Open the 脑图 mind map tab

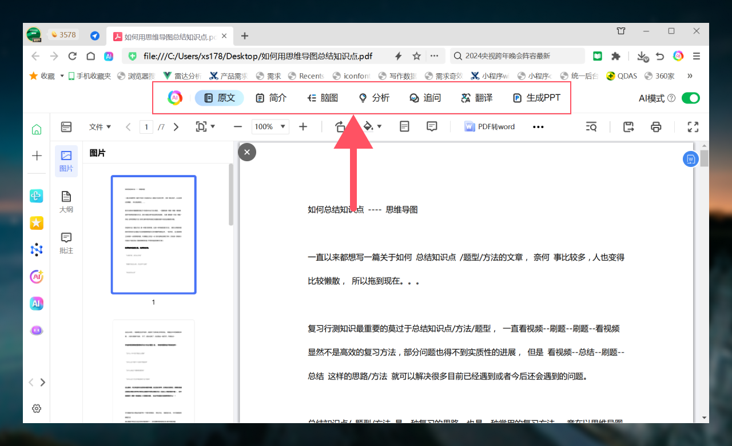pyautogui.click(x=323, y=98)
